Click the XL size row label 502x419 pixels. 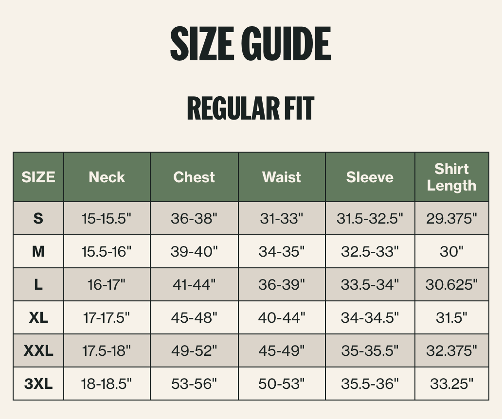[38, 317]
